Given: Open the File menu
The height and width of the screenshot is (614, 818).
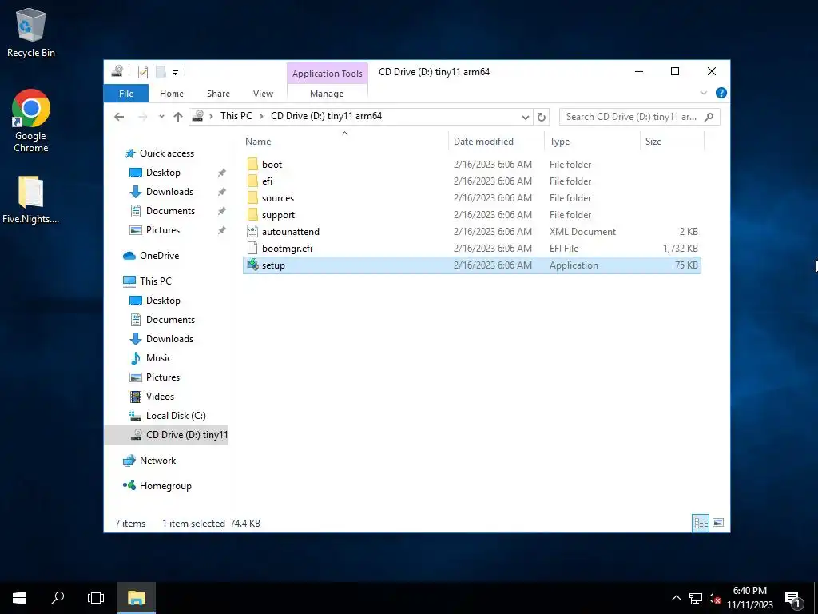Looking at the screenshot, I should pos(125,94).
